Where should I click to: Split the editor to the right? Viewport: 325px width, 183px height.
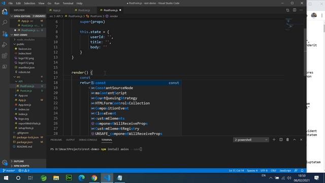[295, 10]
